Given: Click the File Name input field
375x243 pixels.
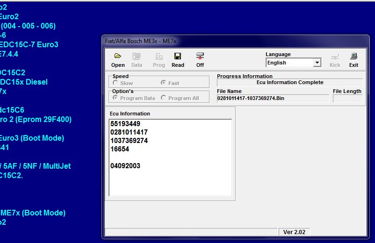Looking at the screenshot, I should [x=273, y=98].
